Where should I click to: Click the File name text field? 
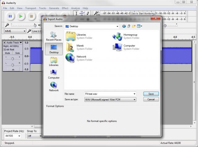pyautogui.click(x=109, y=94)
